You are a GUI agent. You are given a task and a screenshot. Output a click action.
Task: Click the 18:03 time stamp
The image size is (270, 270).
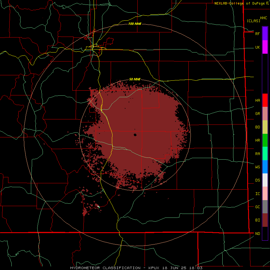click(195, 268)
